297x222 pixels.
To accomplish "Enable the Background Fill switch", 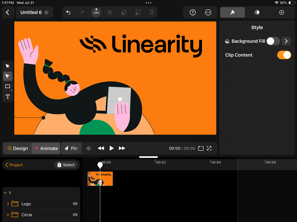I will pyautogui.click(x=273, y=41).
